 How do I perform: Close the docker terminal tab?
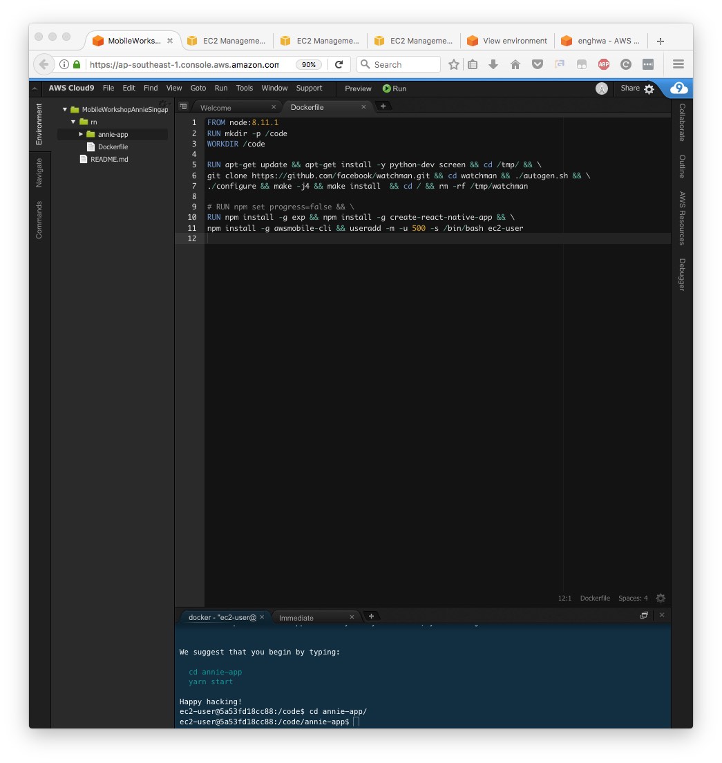click(x=262, y=617)
